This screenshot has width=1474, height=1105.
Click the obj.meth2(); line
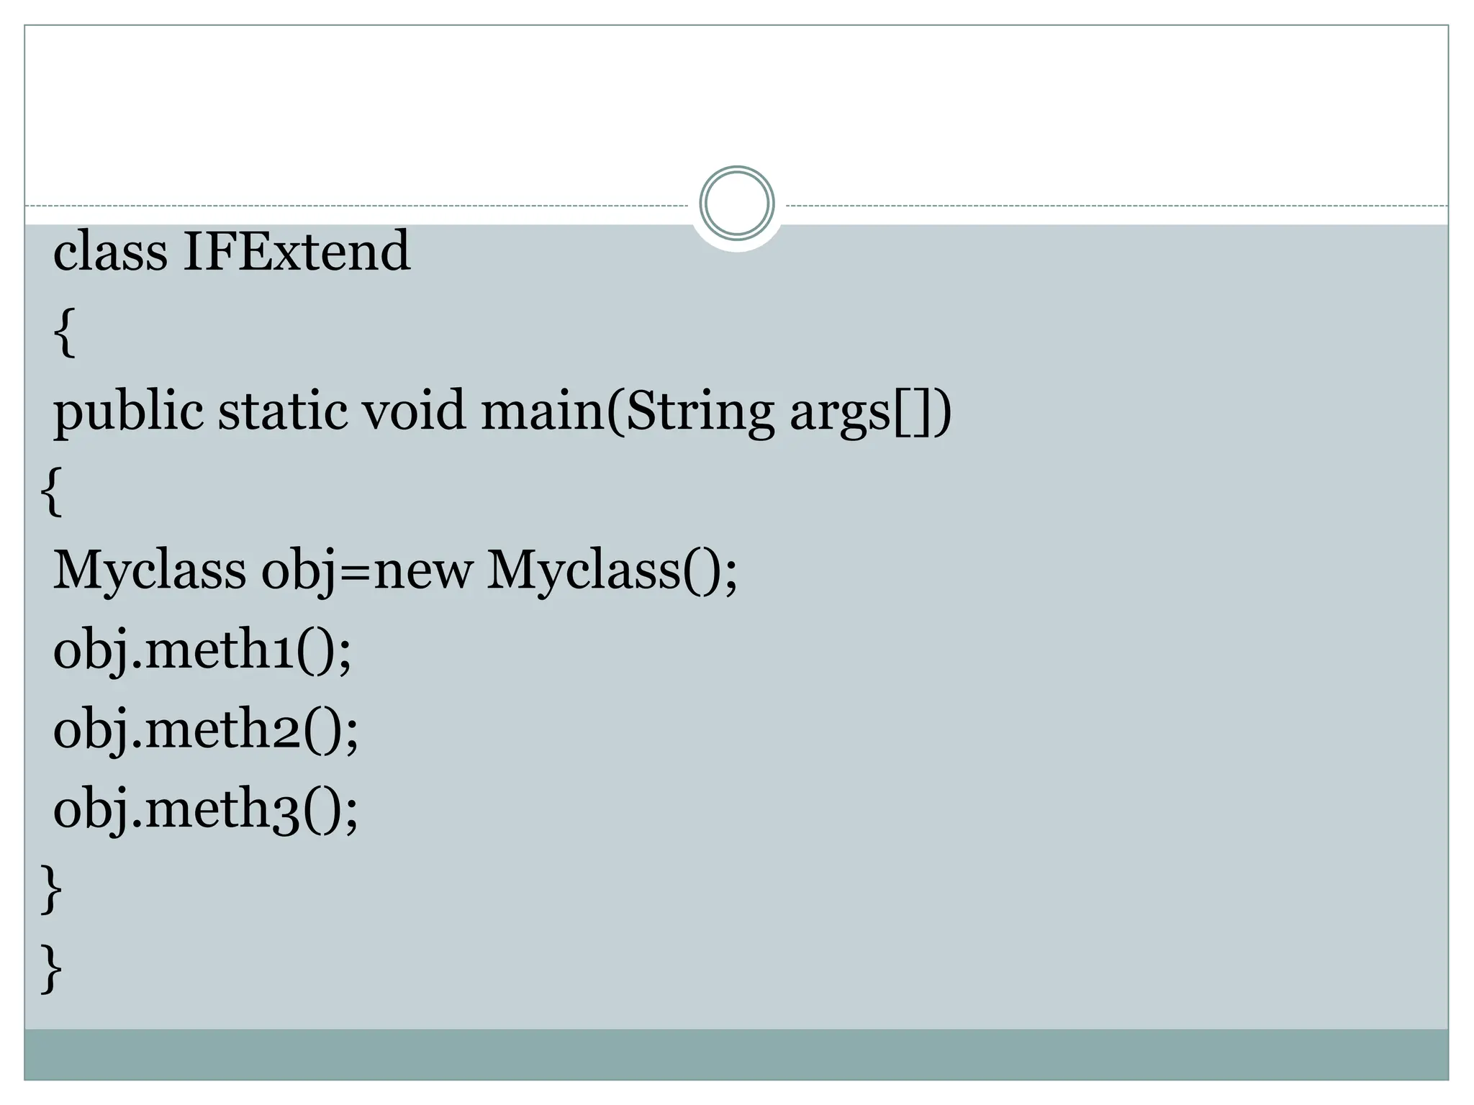pyautogui.click(x=205, y=729)
